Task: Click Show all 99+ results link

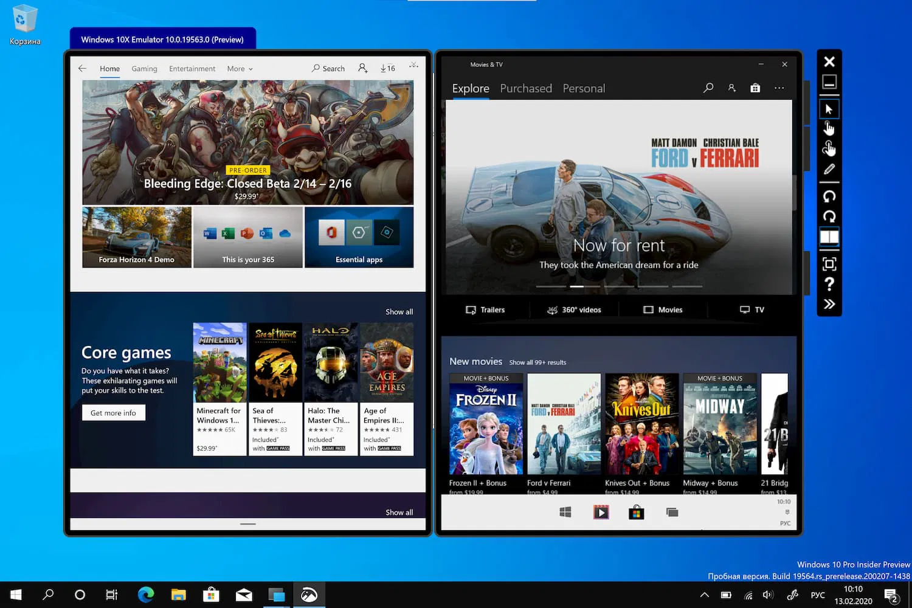Action: (x=537, y=362)
